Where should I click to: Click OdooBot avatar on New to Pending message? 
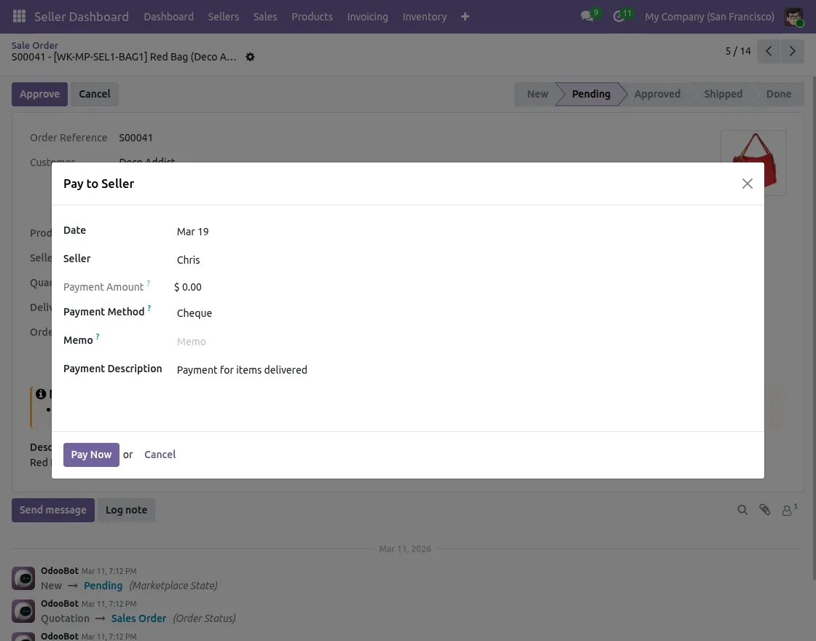tap(23, 578)
